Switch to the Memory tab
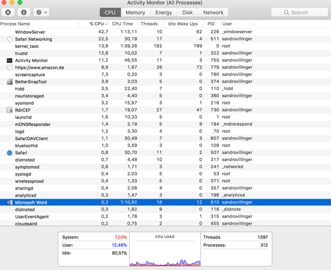331x270 pixels. pos(136,13)
